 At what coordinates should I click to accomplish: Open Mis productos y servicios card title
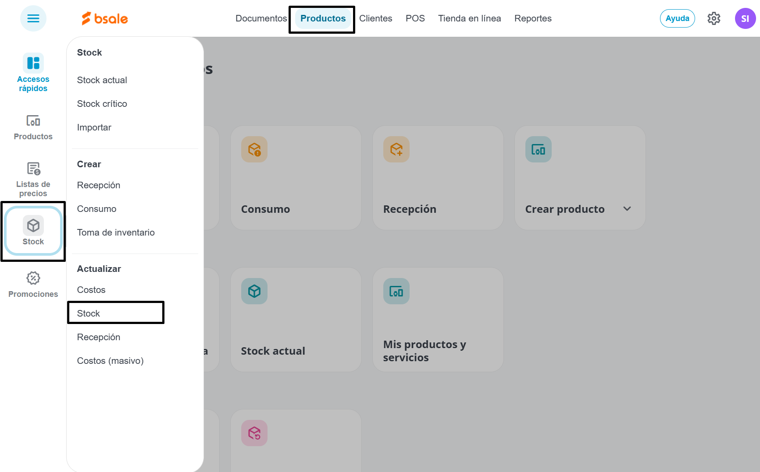[x=425, y=351]
